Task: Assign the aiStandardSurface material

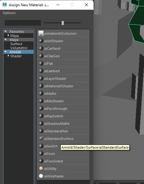Action: (x=63, y=139)
